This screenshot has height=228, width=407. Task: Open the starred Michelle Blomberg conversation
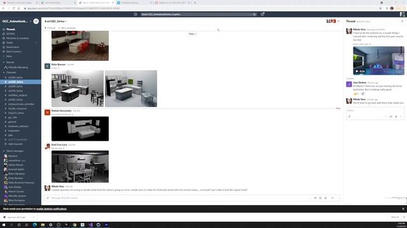[x=18, y=67]
